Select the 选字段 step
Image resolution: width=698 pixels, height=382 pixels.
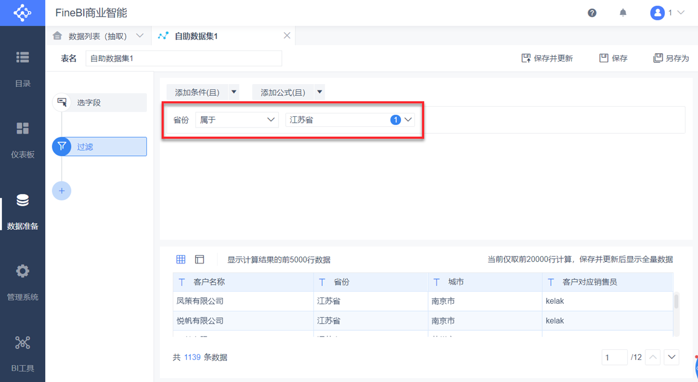(99, 102)
